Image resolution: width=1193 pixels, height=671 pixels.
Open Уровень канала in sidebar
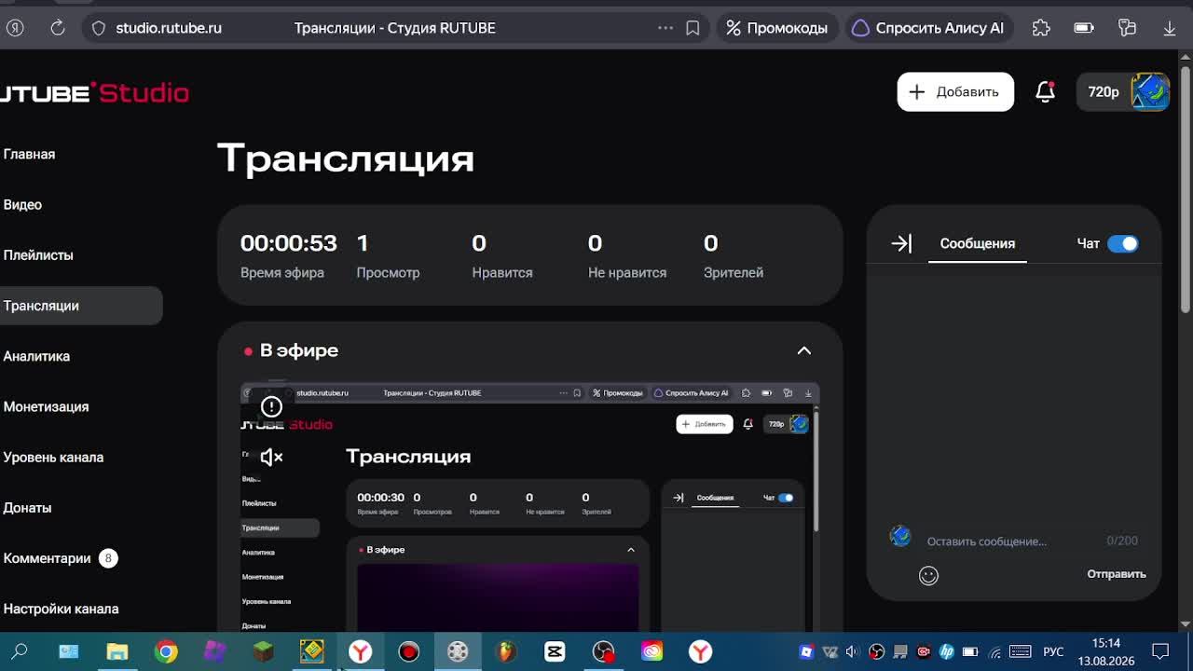pyautogui.click(x=53, y=457)
